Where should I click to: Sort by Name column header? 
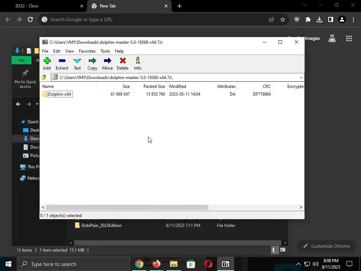[68, 86]
